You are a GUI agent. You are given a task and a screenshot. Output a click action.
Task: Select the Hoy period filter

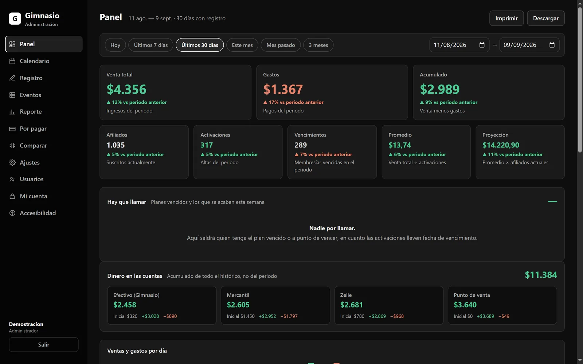116,45
